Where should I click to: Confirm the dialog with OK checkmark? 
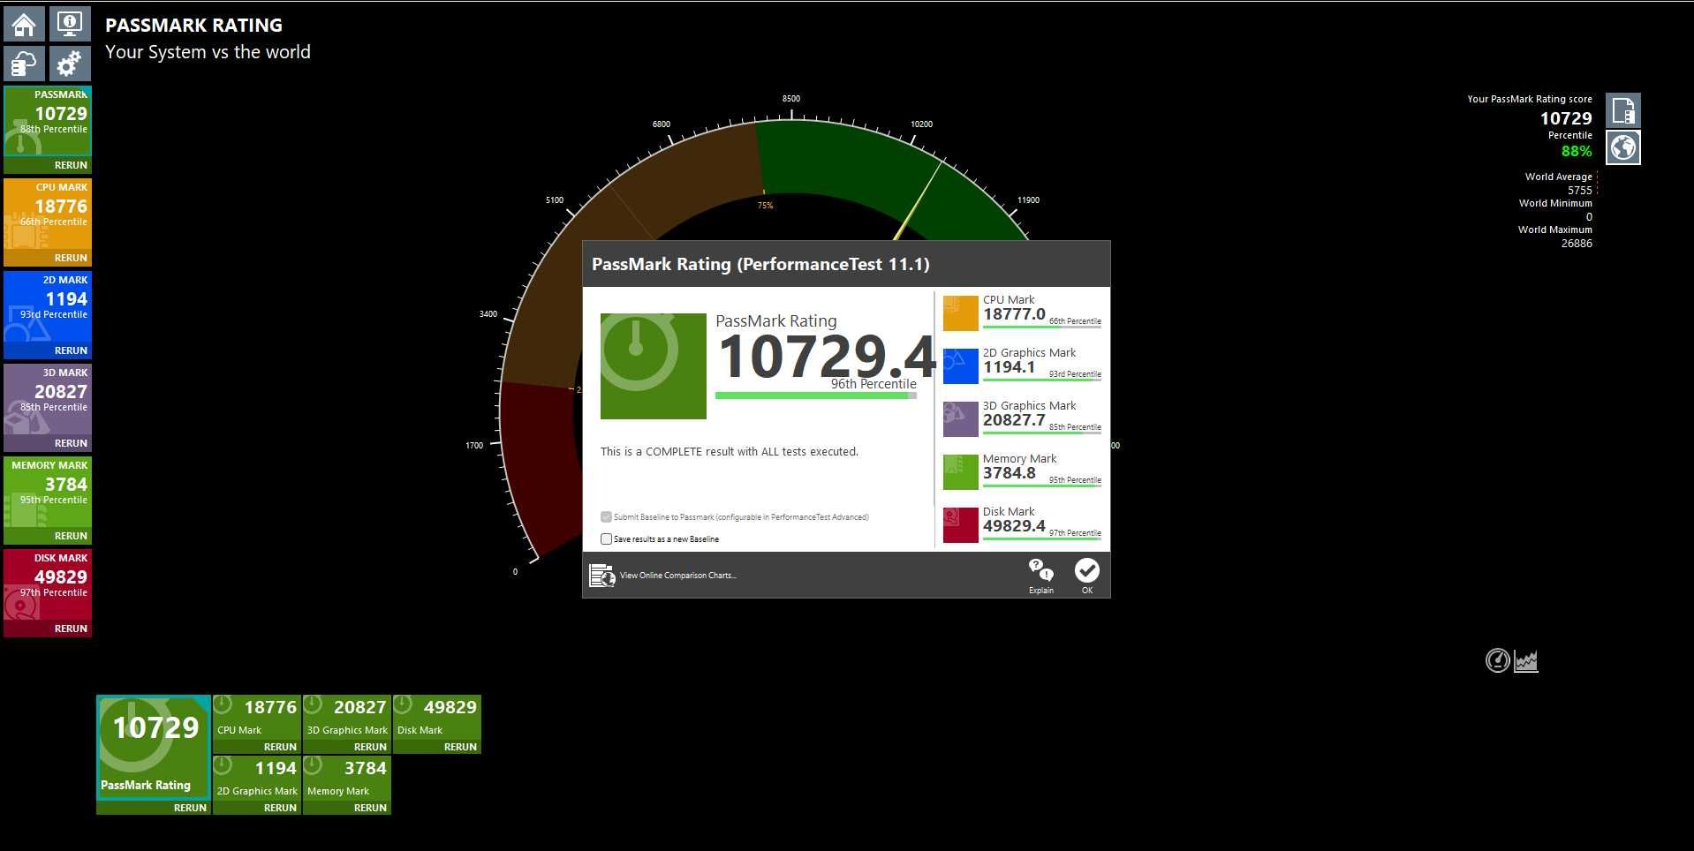coord(1087,576)
